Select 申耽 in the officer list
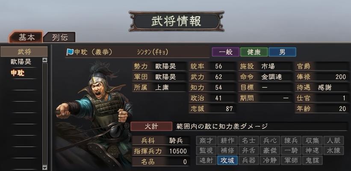 [18, 73]
